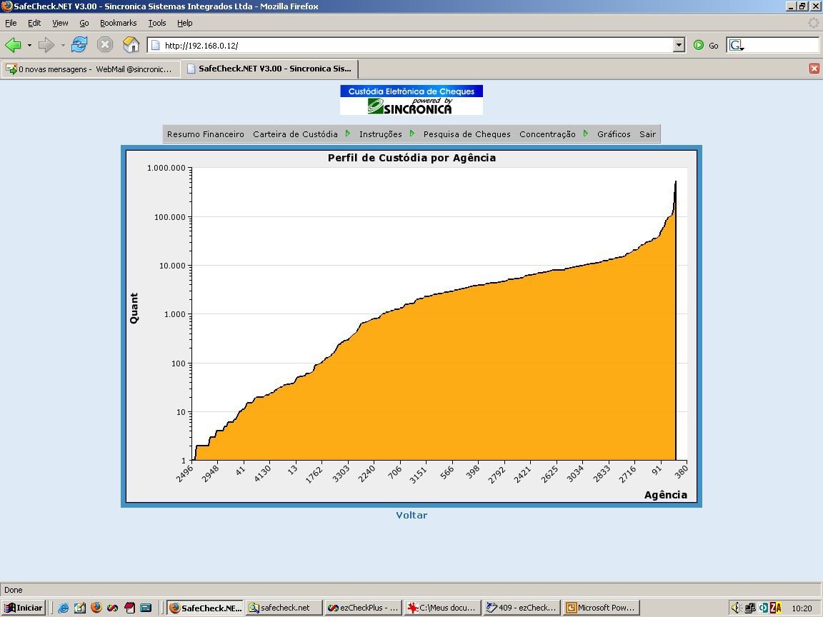The image size is (823, 617).
Task: Open the Back button history dropdown
Action: [x=29, y=45]
